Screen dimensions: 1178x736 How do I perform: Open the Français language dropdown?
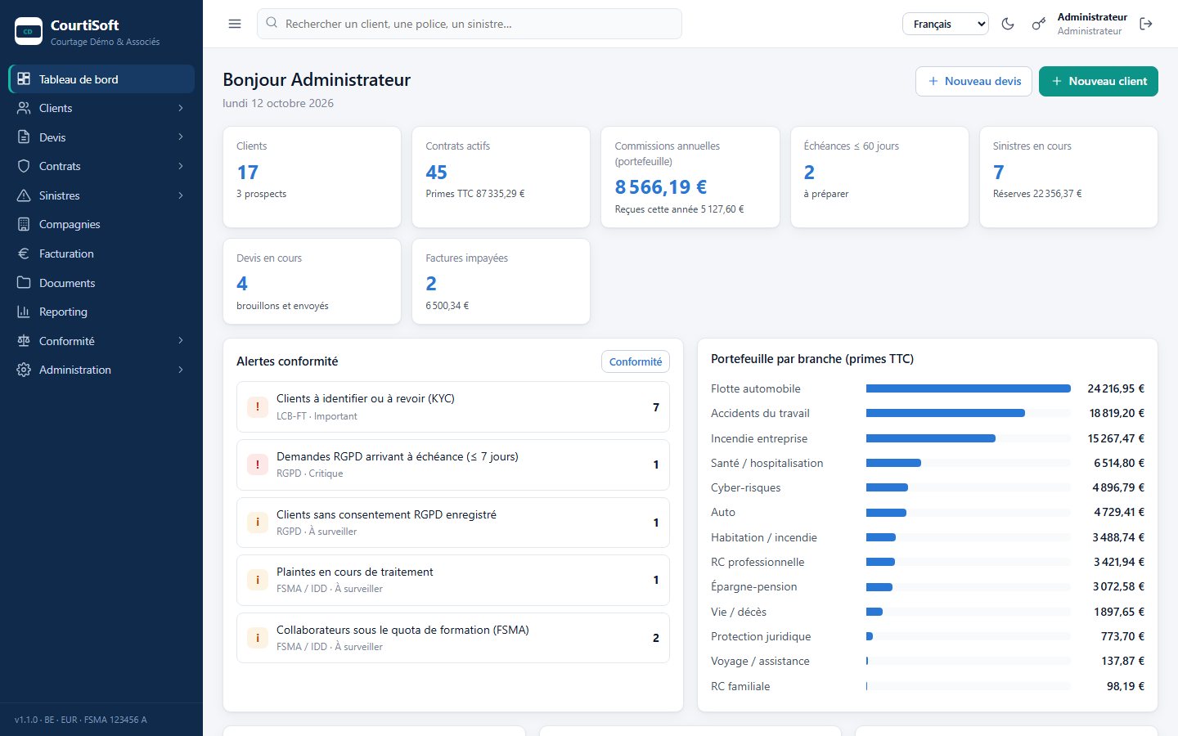[946, 24]
